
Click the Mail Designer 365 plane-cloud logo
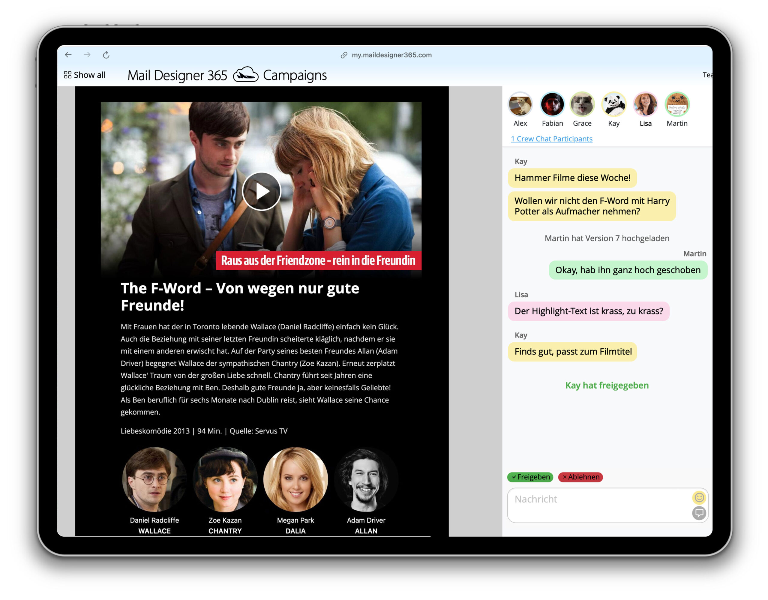(245, 75)
